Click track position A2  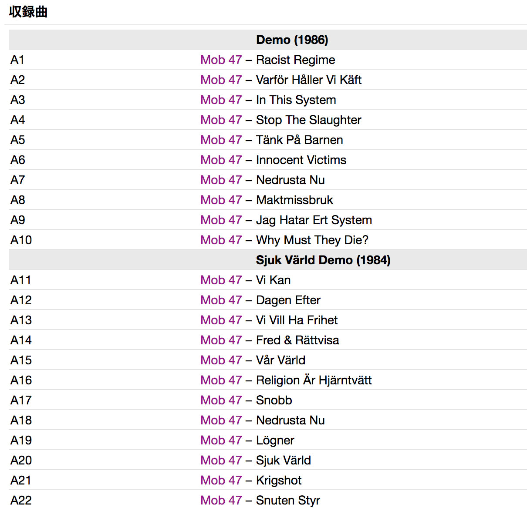coord(18,80)
